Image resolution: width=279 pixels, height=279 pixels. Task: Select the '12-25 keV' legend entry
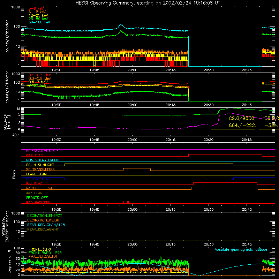[x=38, y=15]
